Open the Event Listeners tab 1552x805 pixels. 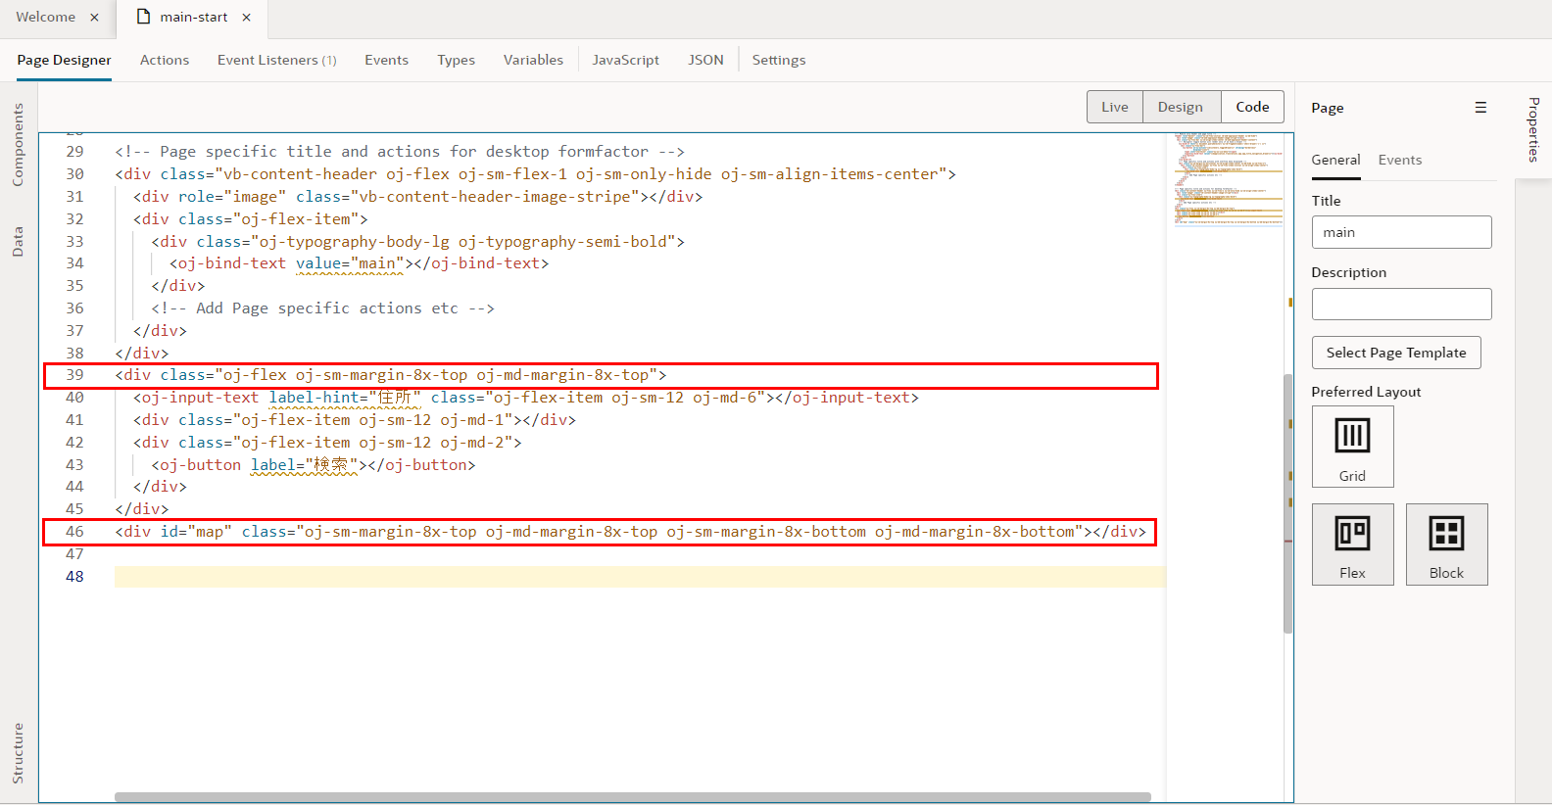click(276, 60)
